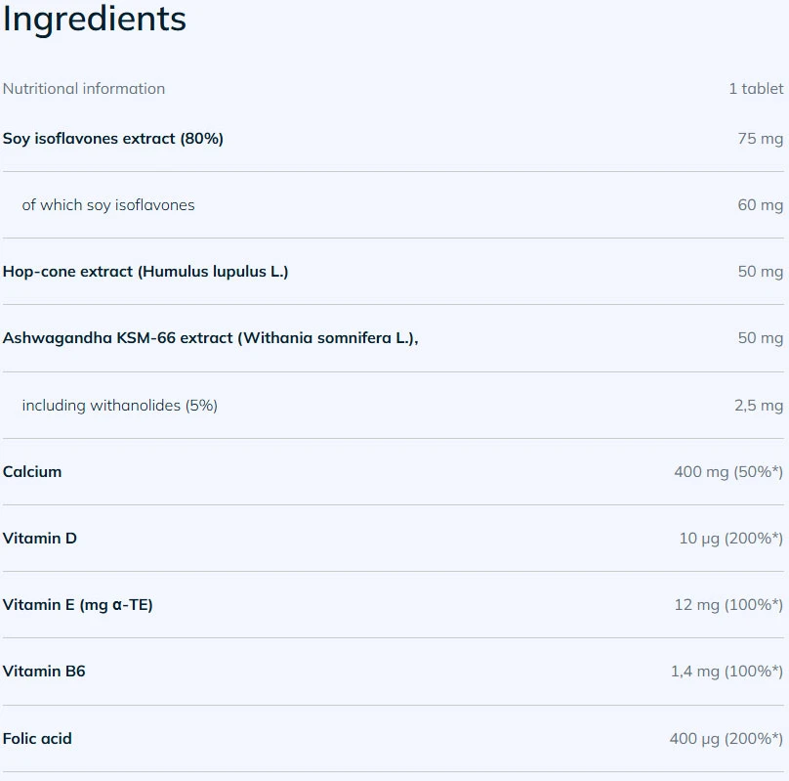This screenshot has height=781, width=789.
Task: Select the Vitamin B6 row label
Action: tap(44, 672)
